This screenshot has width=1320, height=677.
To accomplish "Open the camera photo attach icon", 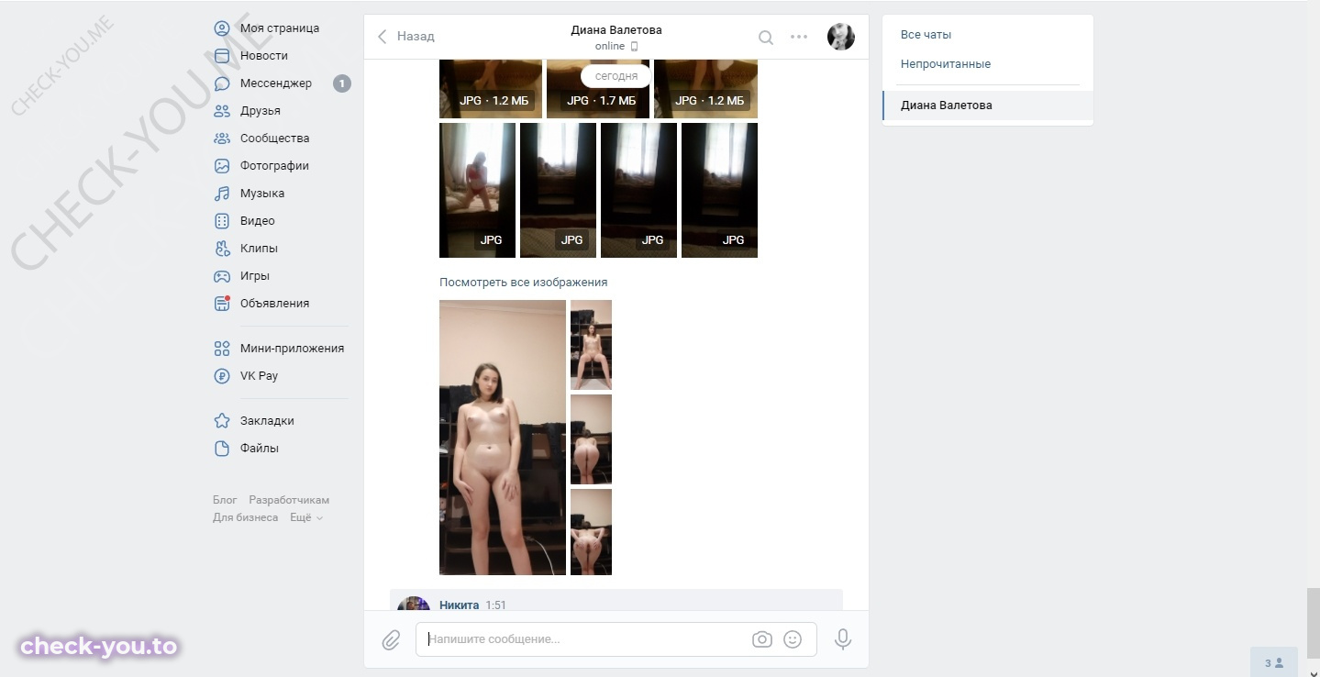I will (761, 639).
